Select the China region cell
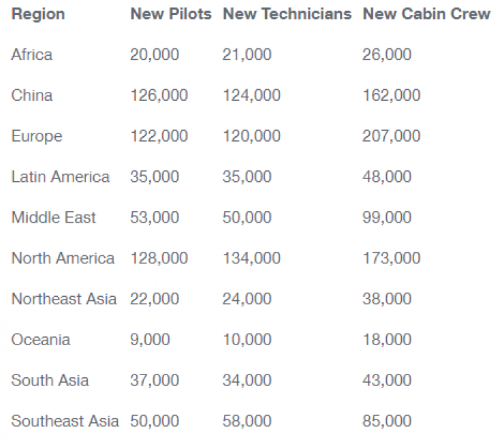The image size is (504, 448). tap(31, 95)
